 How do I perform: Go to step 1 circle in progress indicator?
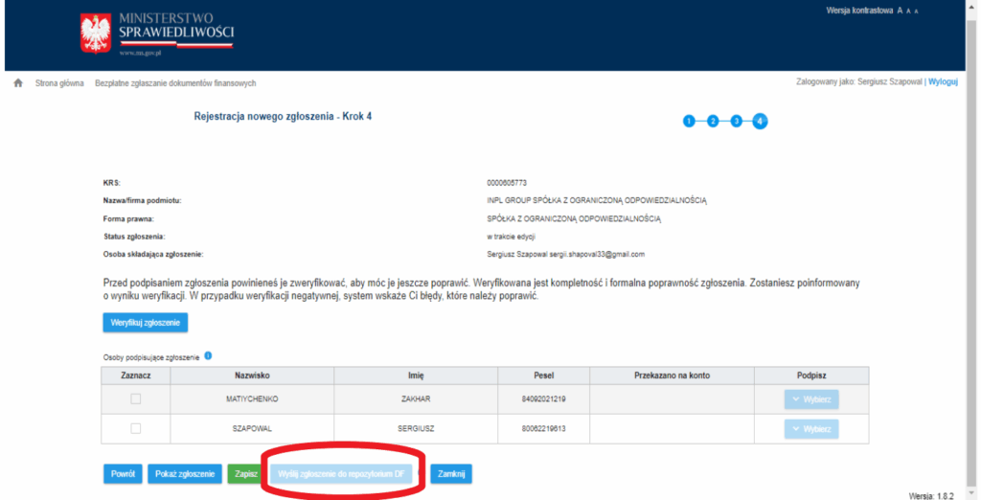688,121
